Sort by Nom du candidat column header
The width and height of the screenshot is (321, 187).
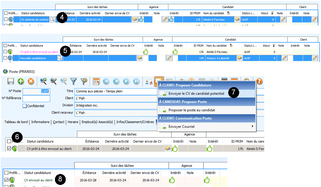214,13
